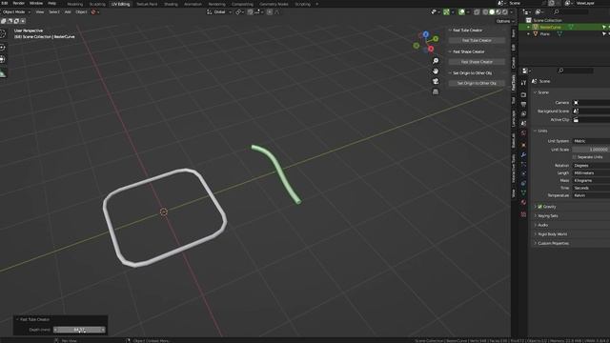This screenshot has height=343, width=610.
Task: Click the BezierCurve data icon in outliner
Action: tap(571, 28)
